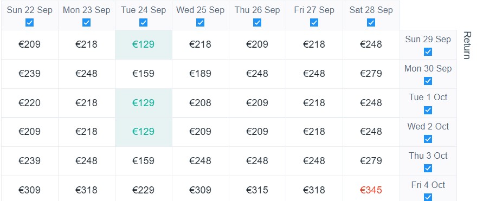Toggle the Wed 25 Sep checkbox

point(200,22)
